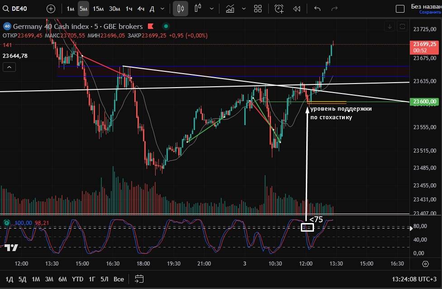Image resolution: width=442 pixels, height=289 pixels.
Task: Open the layout templates grid icon
Action: tap(258, 9)
